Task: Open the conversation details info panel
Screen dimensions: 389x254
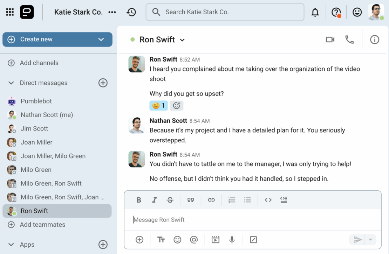Action: click(x=374, y=40)
